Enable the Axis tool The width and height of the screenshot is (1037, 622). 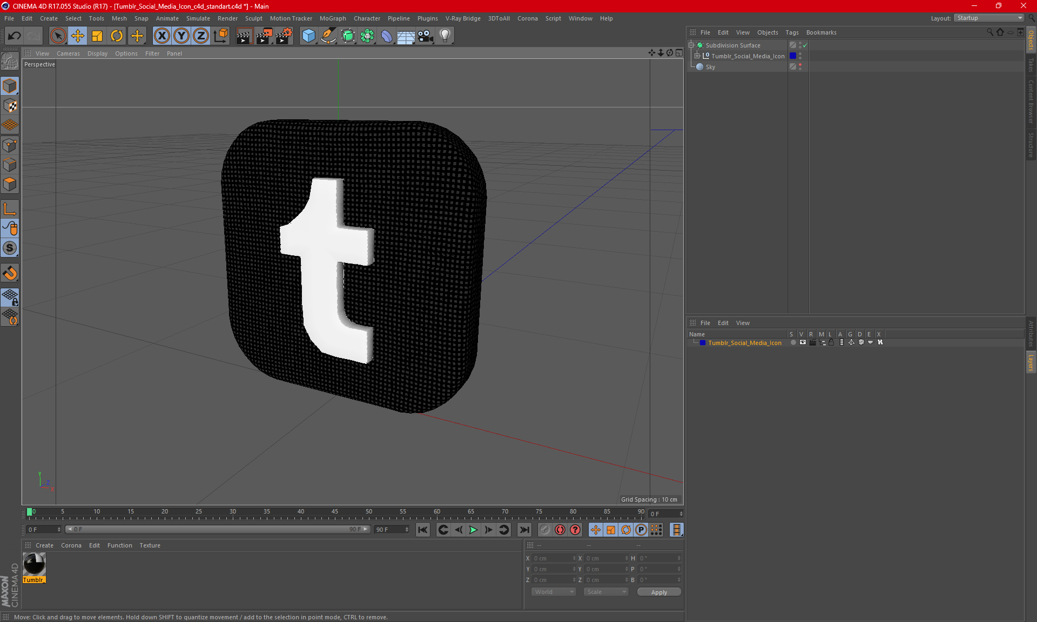click(10, 209)
